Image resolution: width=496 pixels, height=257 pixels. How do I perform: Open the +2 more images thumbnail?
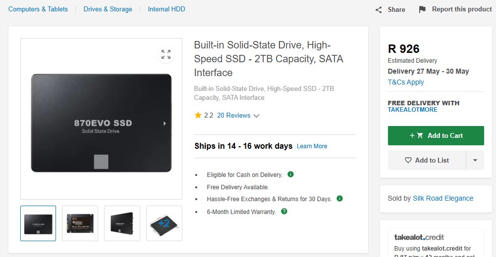click(x=164, y=223)
